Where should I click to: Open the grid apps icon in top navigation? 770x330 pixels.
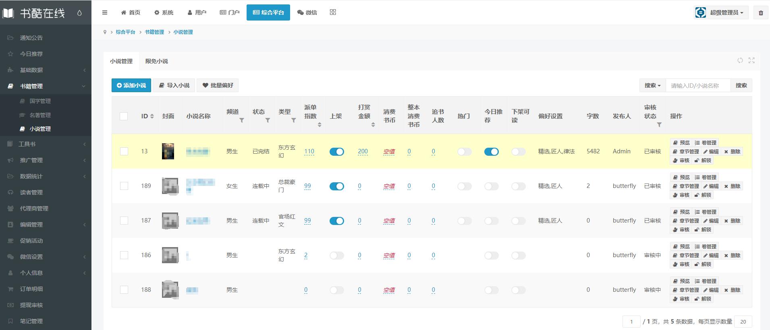(x=333, y=12)
